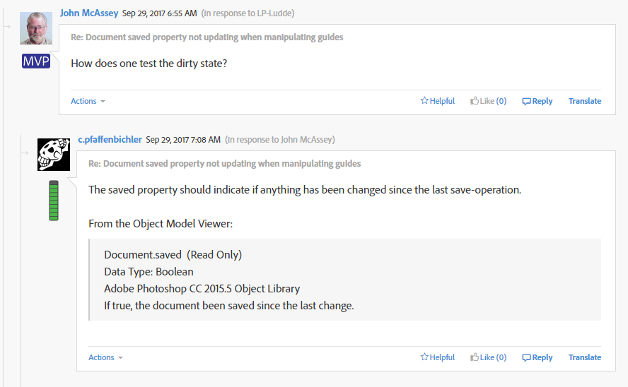Translate John McAssey's post
Viewport: 628px width, 387px height.
584,101
